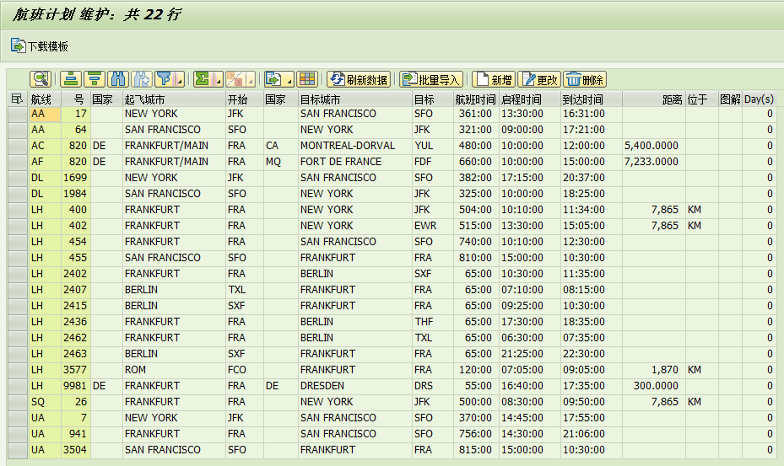Select row SQ 26 using its row selector
Image resolution: width=784 pixels, height=466 pixels.
click(x=18, y=402)
